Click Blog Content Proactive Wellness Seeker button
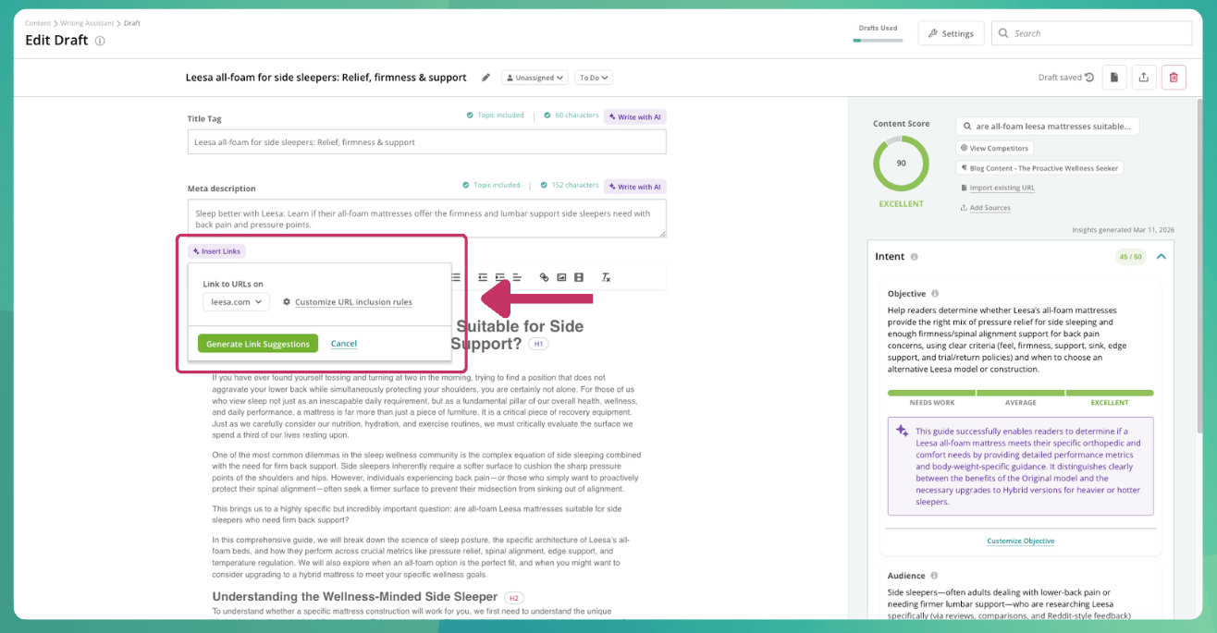Screen dimensions: 1217x633 pyautogui.click(x=1039, y=168)
